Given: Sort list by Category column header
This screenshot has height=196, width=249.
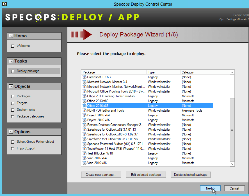Looking at the screenshot, I should [x=197, y=72].
